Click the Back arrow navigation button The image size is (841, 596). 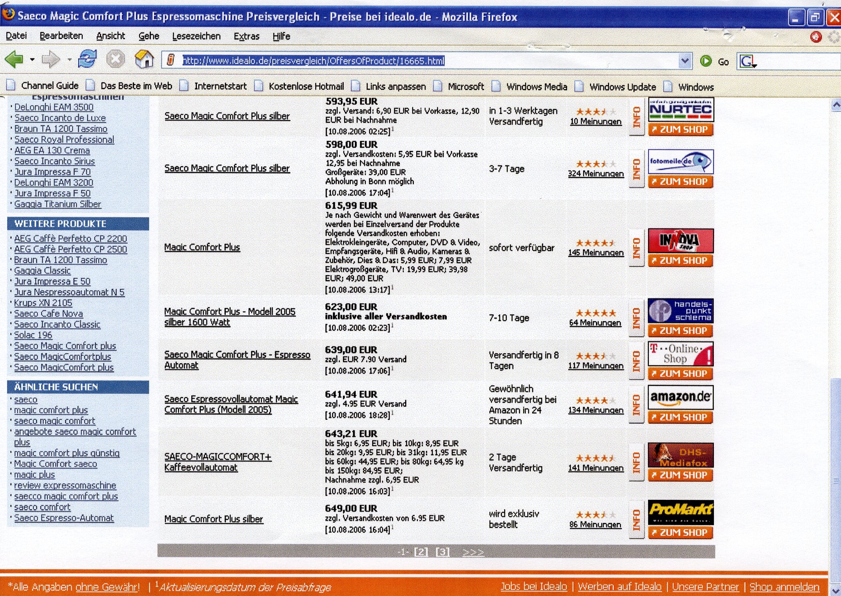[x=14, y=60]
